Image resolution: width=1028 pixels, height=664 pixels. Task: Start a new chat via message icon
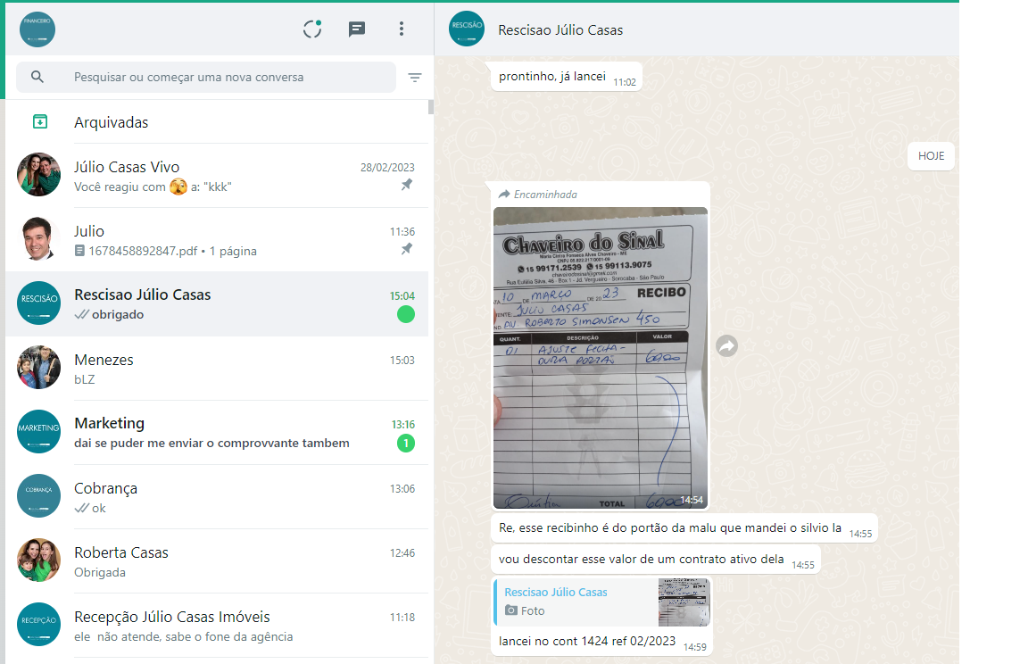[x=357, y=29]
